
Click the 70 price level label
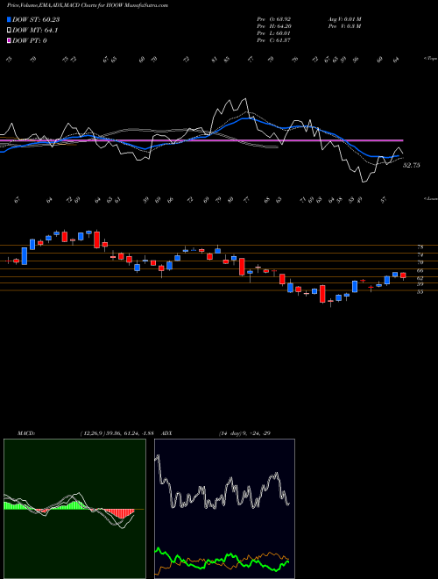[x=420, y=262]
